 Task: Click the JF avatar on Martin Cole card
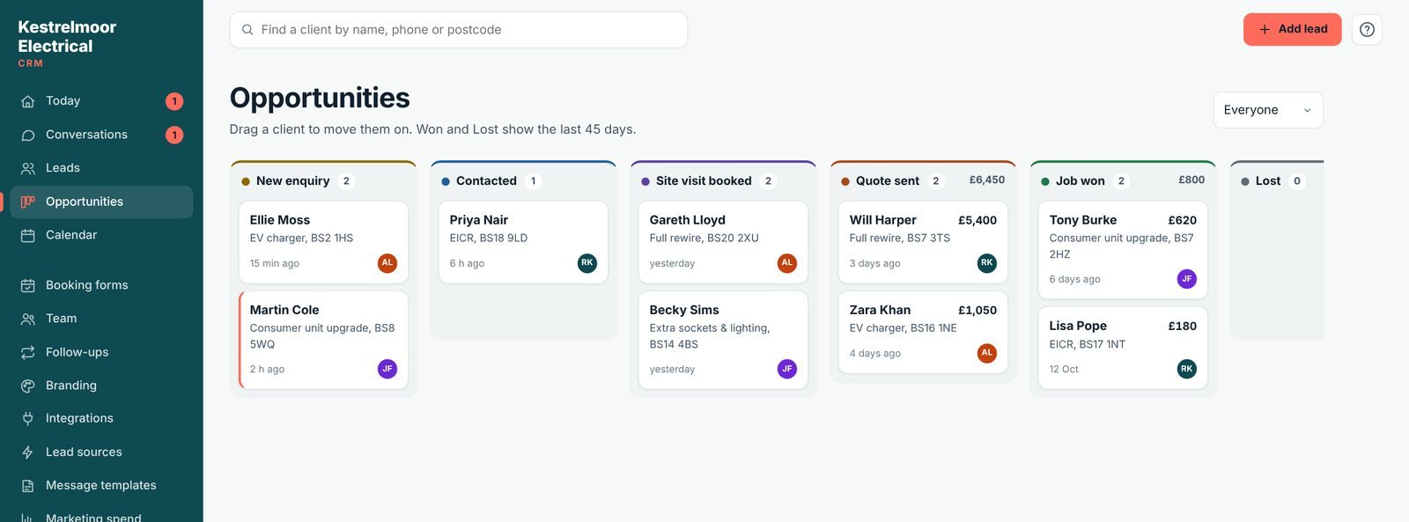[387, 369]
